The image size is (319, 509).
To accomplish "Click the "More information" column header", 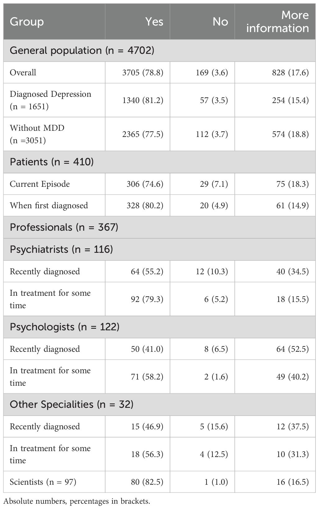I will point(277,22).
